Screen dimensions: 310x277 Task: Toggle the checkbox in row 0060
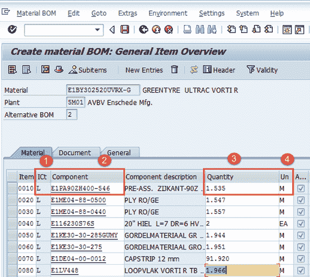coord(301,247)
